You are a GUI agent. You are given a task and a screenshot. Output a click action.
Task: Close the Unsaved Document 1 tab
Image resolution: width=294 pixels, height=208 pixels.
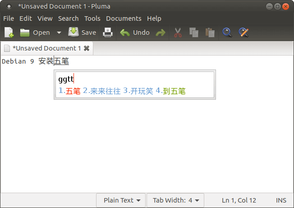[x=87, y=48]
